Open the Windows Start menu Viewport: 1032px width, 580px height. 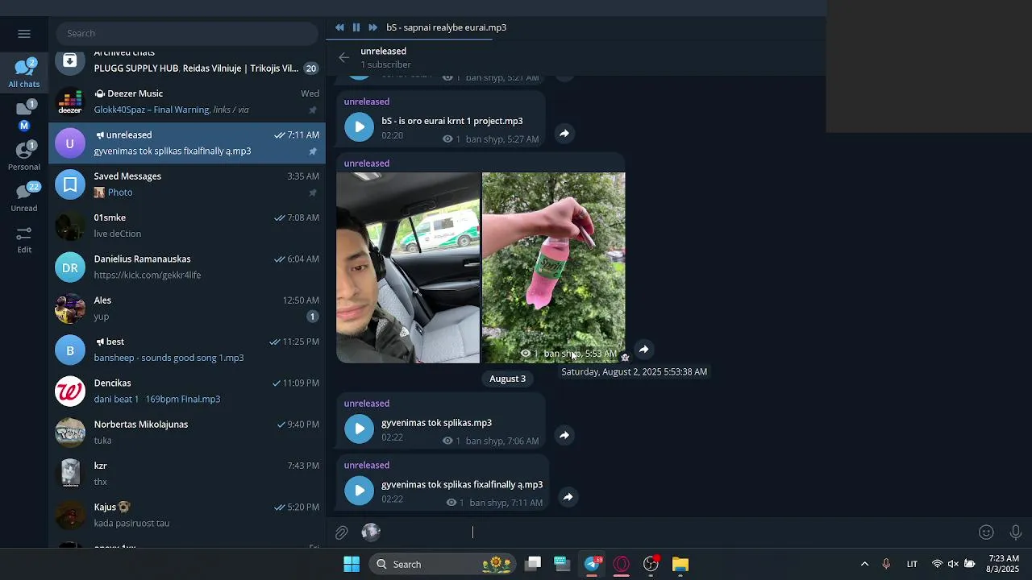(352, 564)
